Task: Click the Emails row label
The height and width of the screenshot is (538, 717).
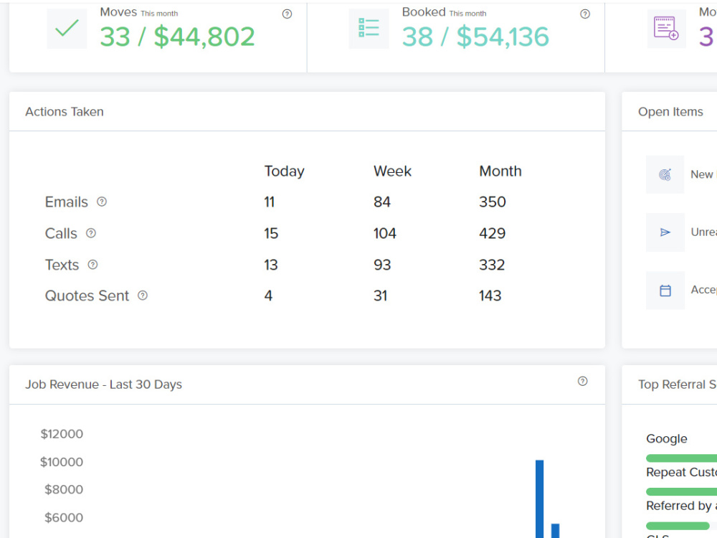Action: [66, 202]
